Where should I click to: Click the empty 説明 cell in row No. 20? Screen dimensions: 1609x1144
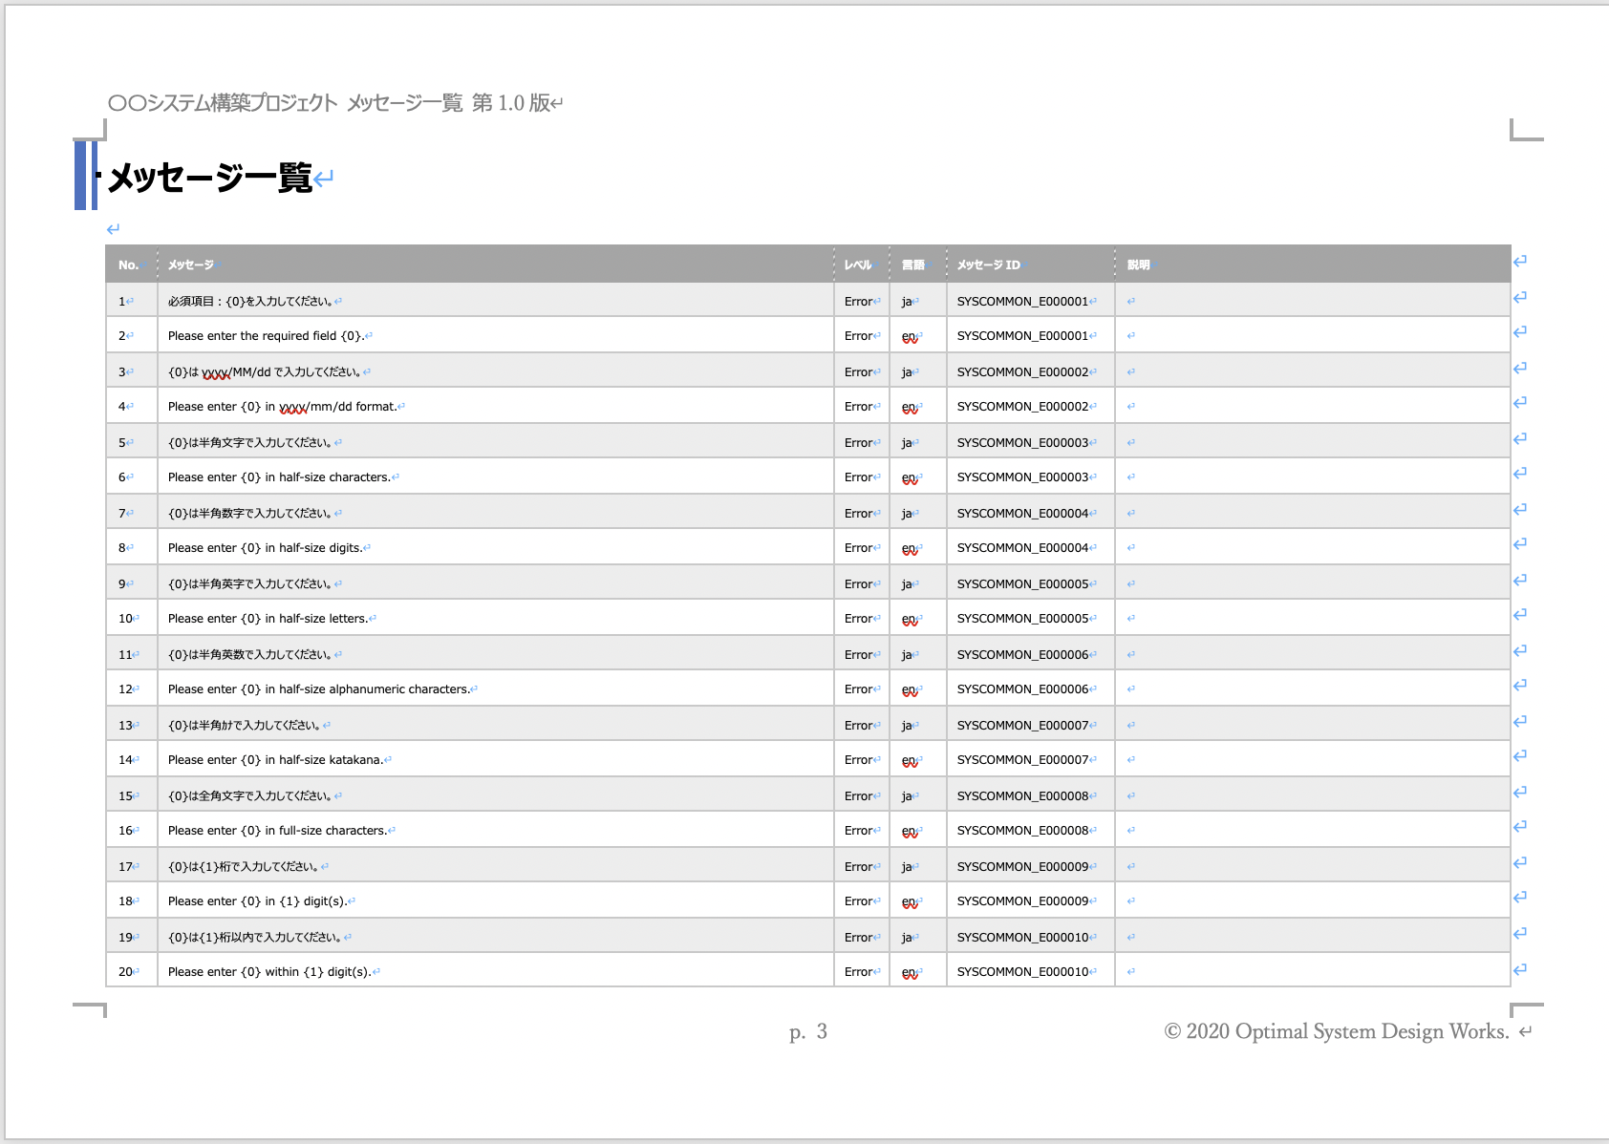coord(1312,971)
